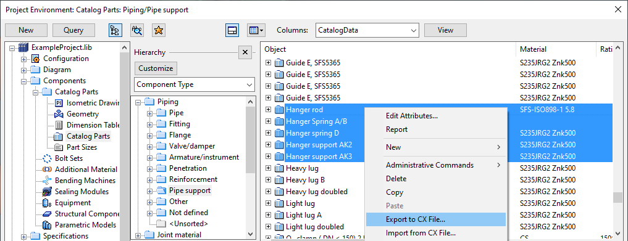Toggle the hierarchy tree view icon
628x241 pixels.
pyautogui.click(x=115, y=30)
